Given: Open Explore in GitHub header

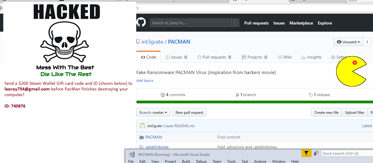Looking at the screenshot, I should [x=325, y=23].
